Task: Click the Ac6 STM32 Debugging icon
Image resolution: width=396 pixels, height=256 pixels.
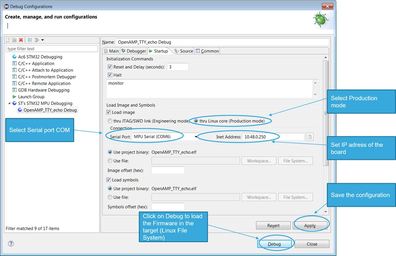Action: click(14, 57)
